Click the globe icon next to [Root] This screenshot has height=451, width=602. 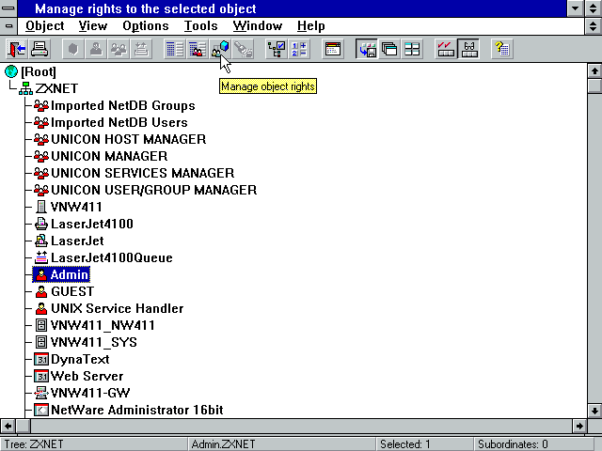(11, 71)
